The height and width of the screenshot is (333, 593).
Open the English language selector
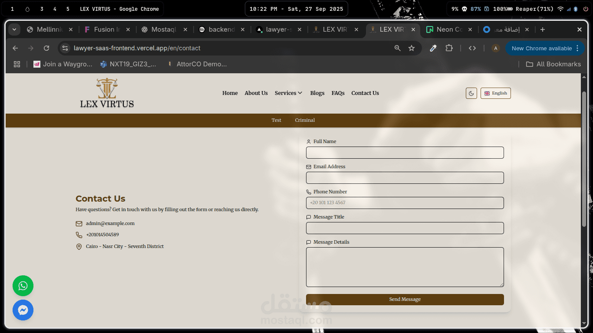495,93
